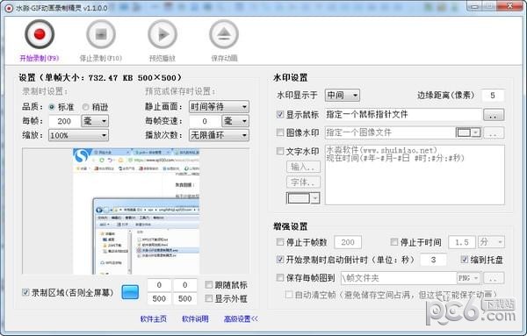Open 缩放 100% dropdown
Image resolution: width=527 pixels, height=336 pixels.
tap(78, 135)
